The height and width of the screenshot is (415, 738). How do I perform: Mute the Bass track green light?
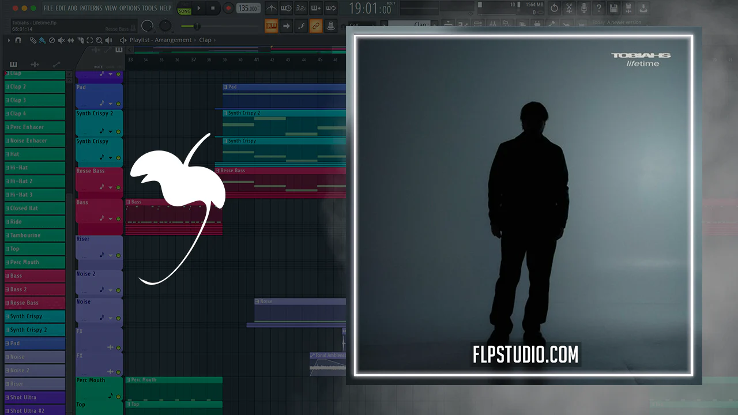(118, 218)
